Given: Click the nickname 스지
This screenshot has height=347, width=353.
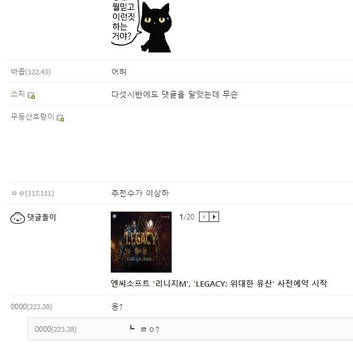Looking at the screenshot, I should (x=18, y=94).
